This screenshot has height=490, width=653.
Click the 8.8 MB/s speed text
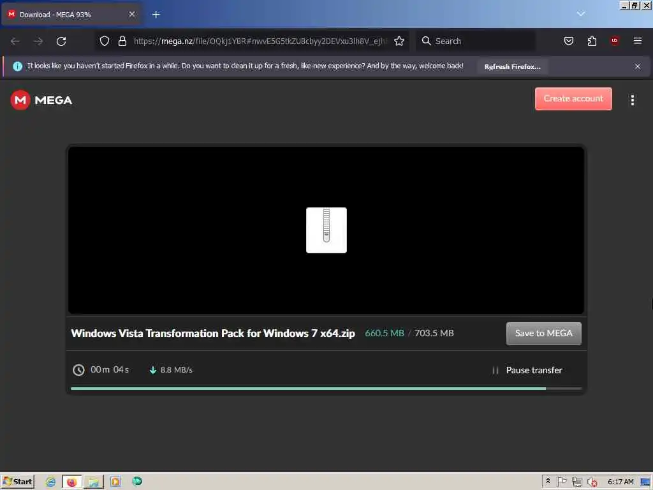pos(177,370)
